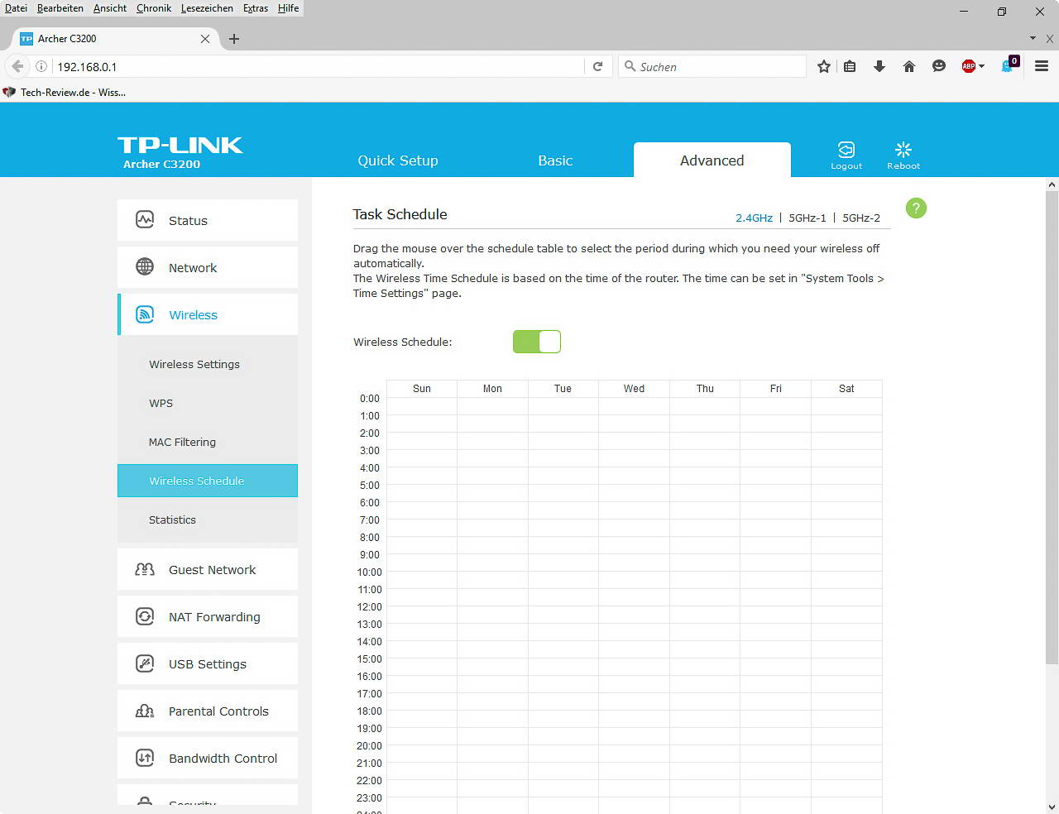
Task: Click the Logout icon
Action: (846, 151)
